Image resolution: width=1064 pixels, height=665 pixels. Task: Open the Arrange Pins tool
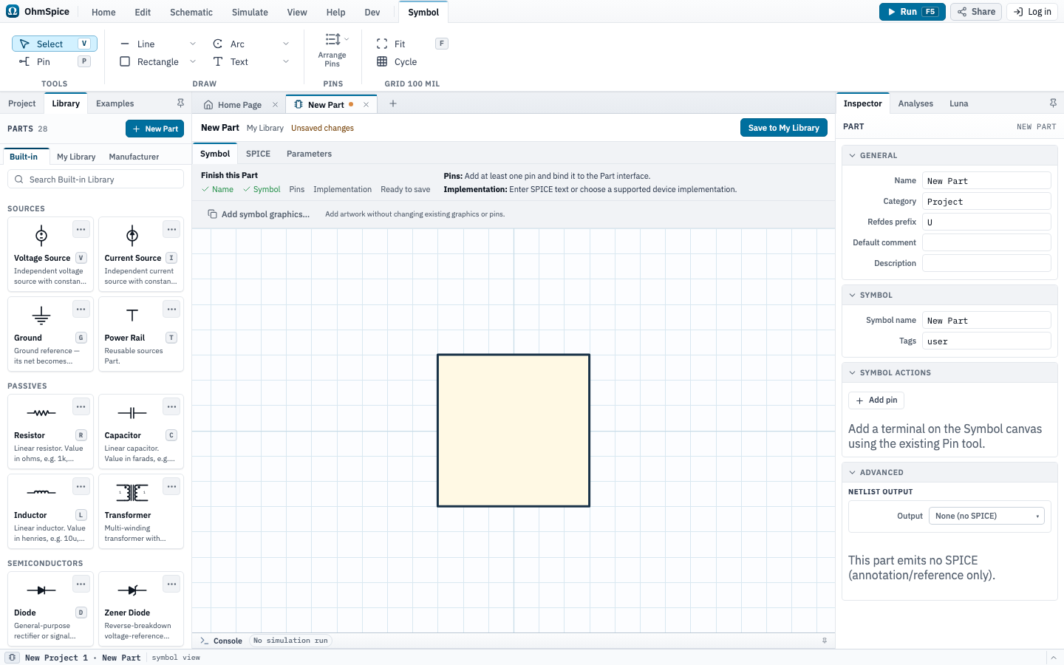(332, 50)
